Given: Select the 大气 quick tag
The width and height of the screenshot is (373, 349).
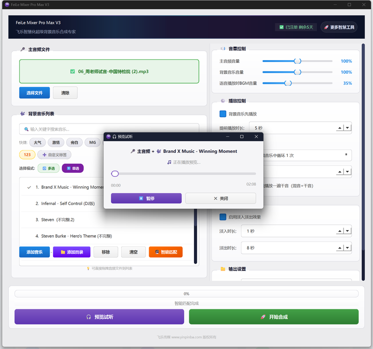Looking at the screenshot, I should tap(37, 143).
